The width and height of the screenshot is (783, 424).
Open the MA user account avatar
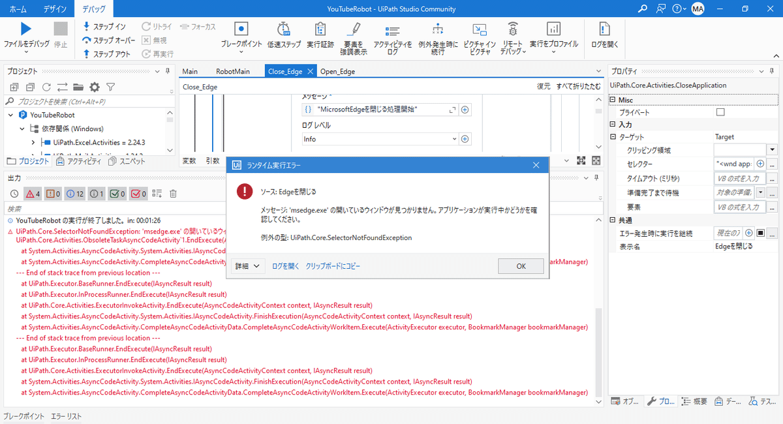(698, 8)
